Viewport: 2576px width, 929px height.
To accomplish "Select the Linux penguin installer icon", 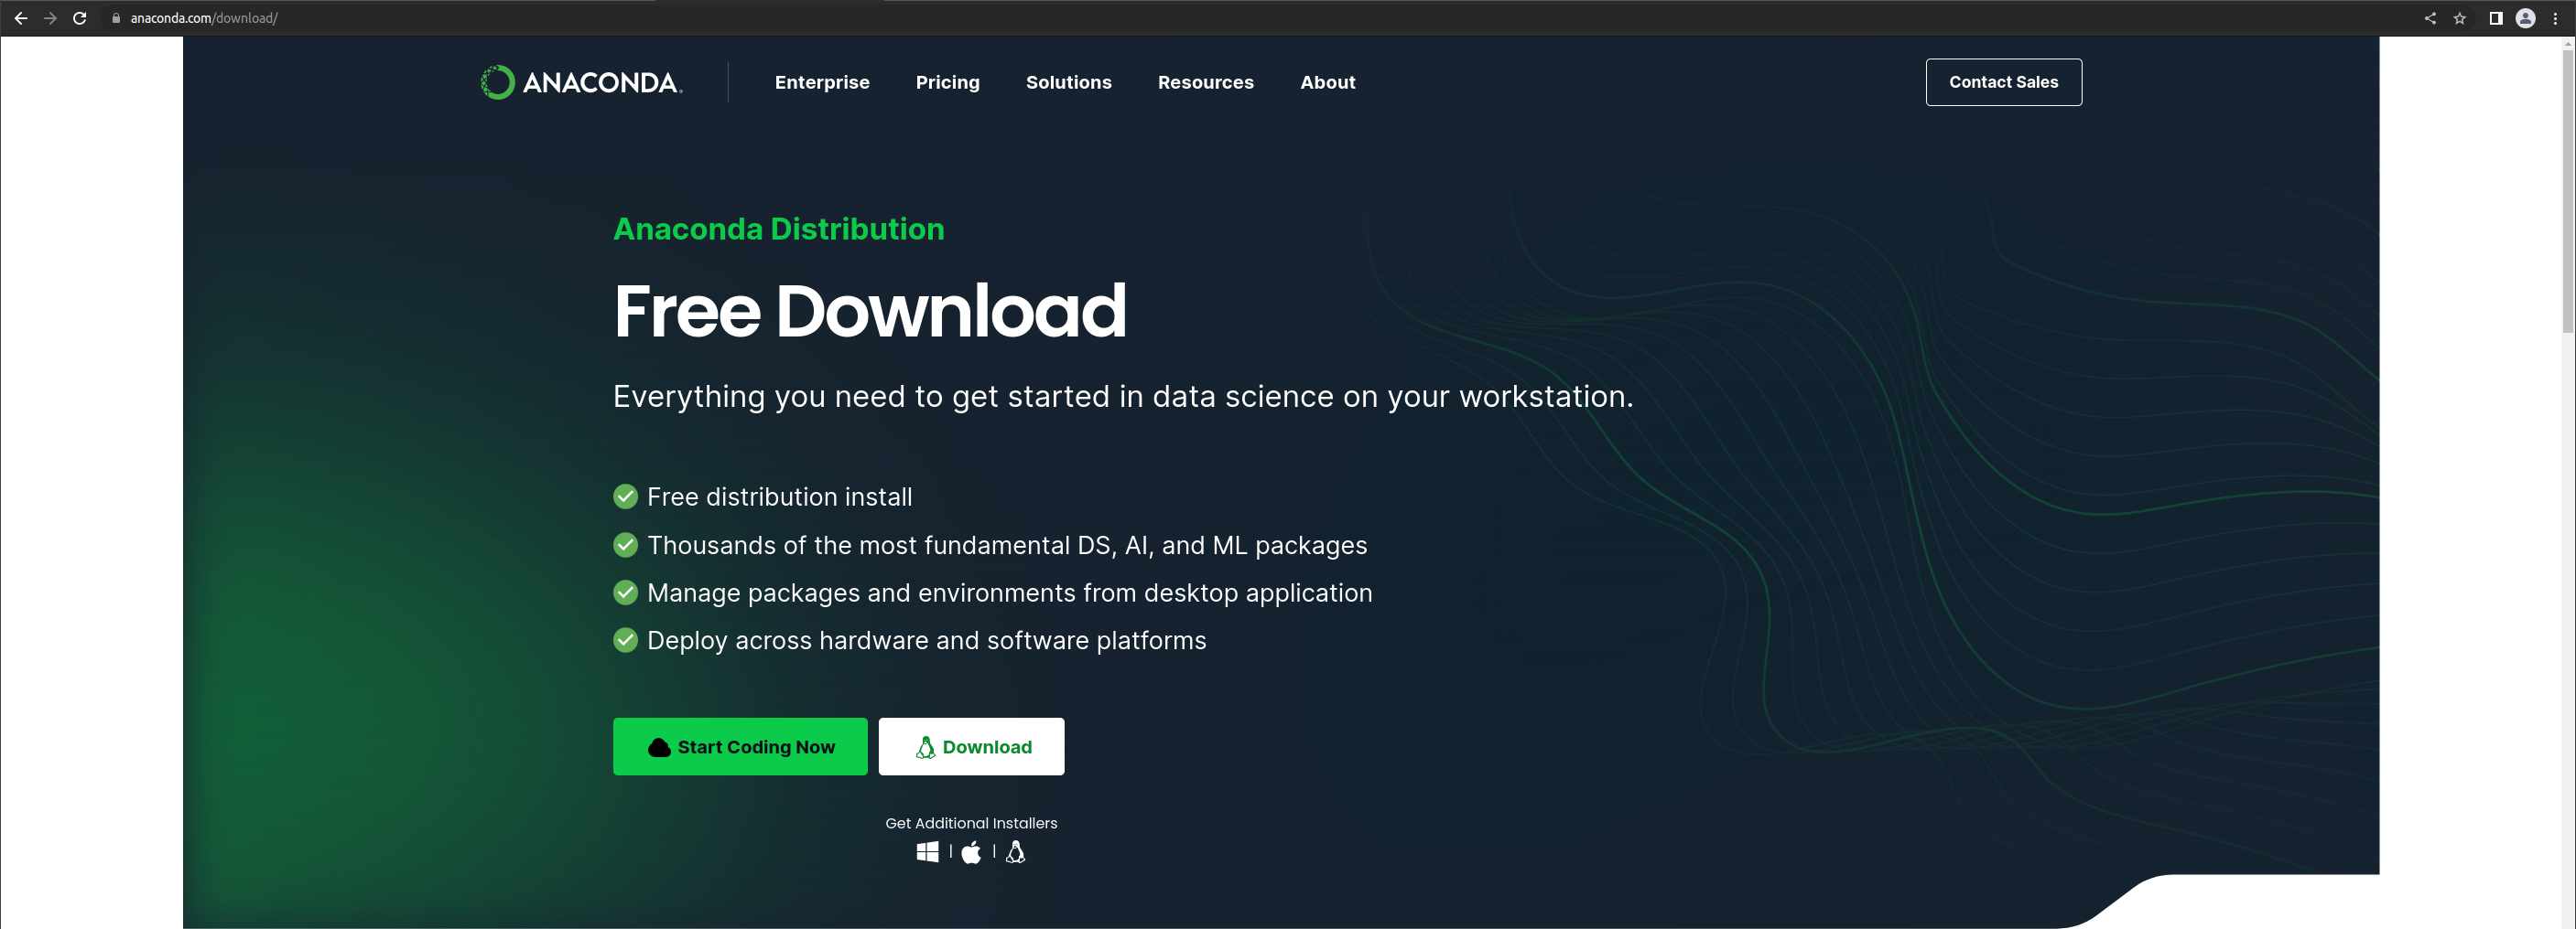I will (x=1015, y=852).
